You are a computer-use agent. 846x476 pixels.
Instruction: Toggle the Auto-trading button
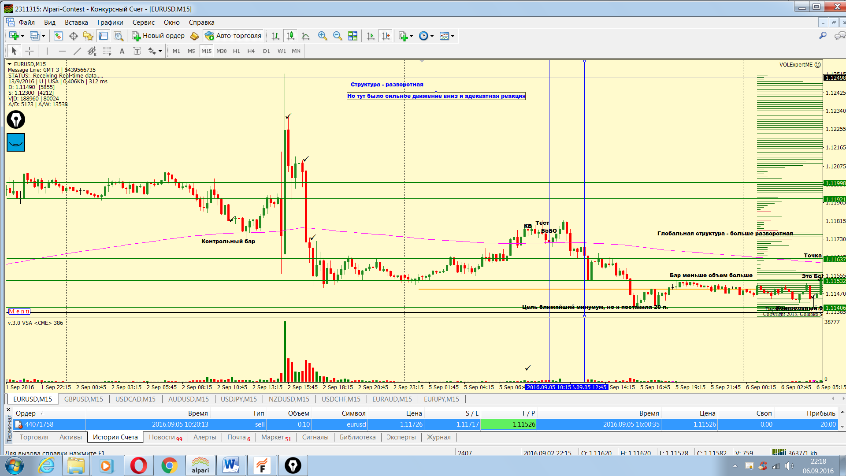tap(234, 36)
